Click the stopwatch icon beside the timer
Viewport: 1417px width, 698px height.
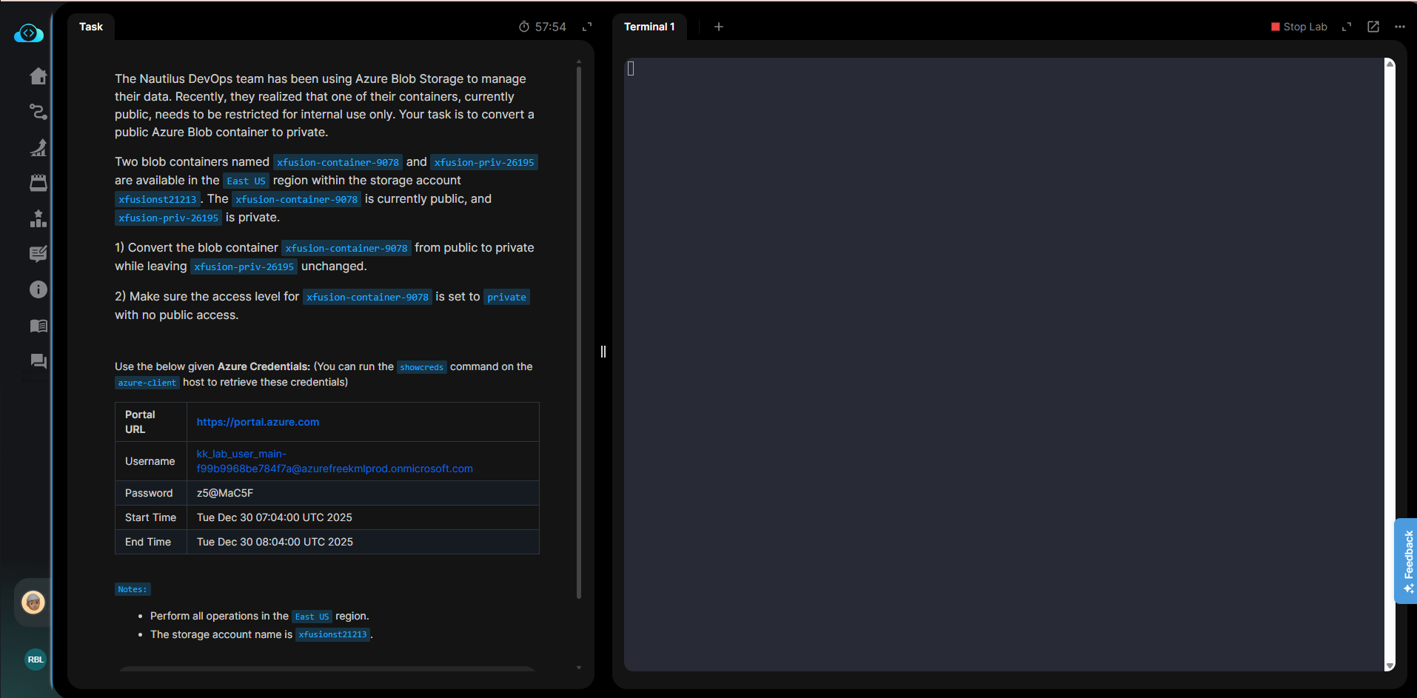524,27
